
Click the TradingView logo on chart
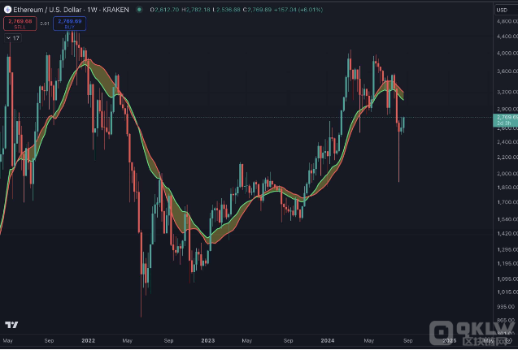pyautogui.click(x=11, y=324)
